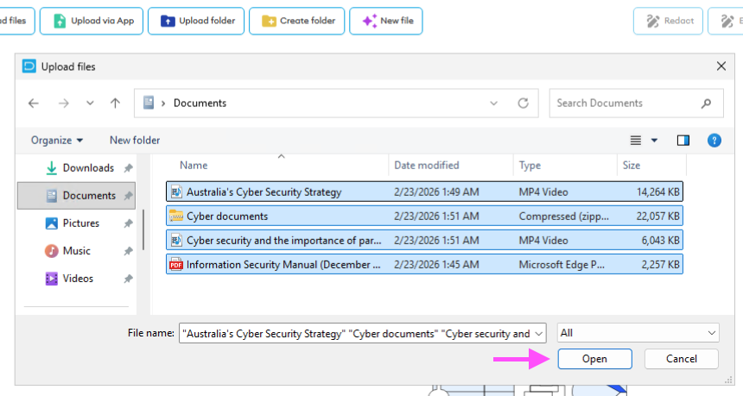
Task: Click the blue Upload folder icon
Action: (x=168, y=21)
